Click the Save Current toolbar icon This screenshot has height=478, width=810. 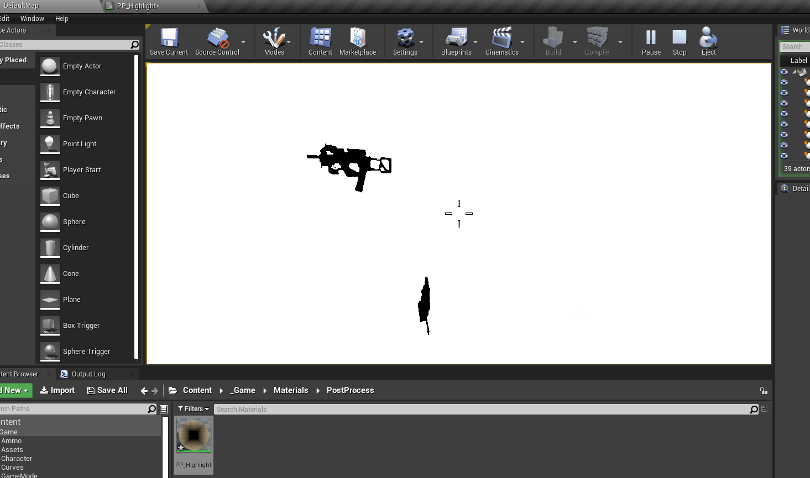169,38
